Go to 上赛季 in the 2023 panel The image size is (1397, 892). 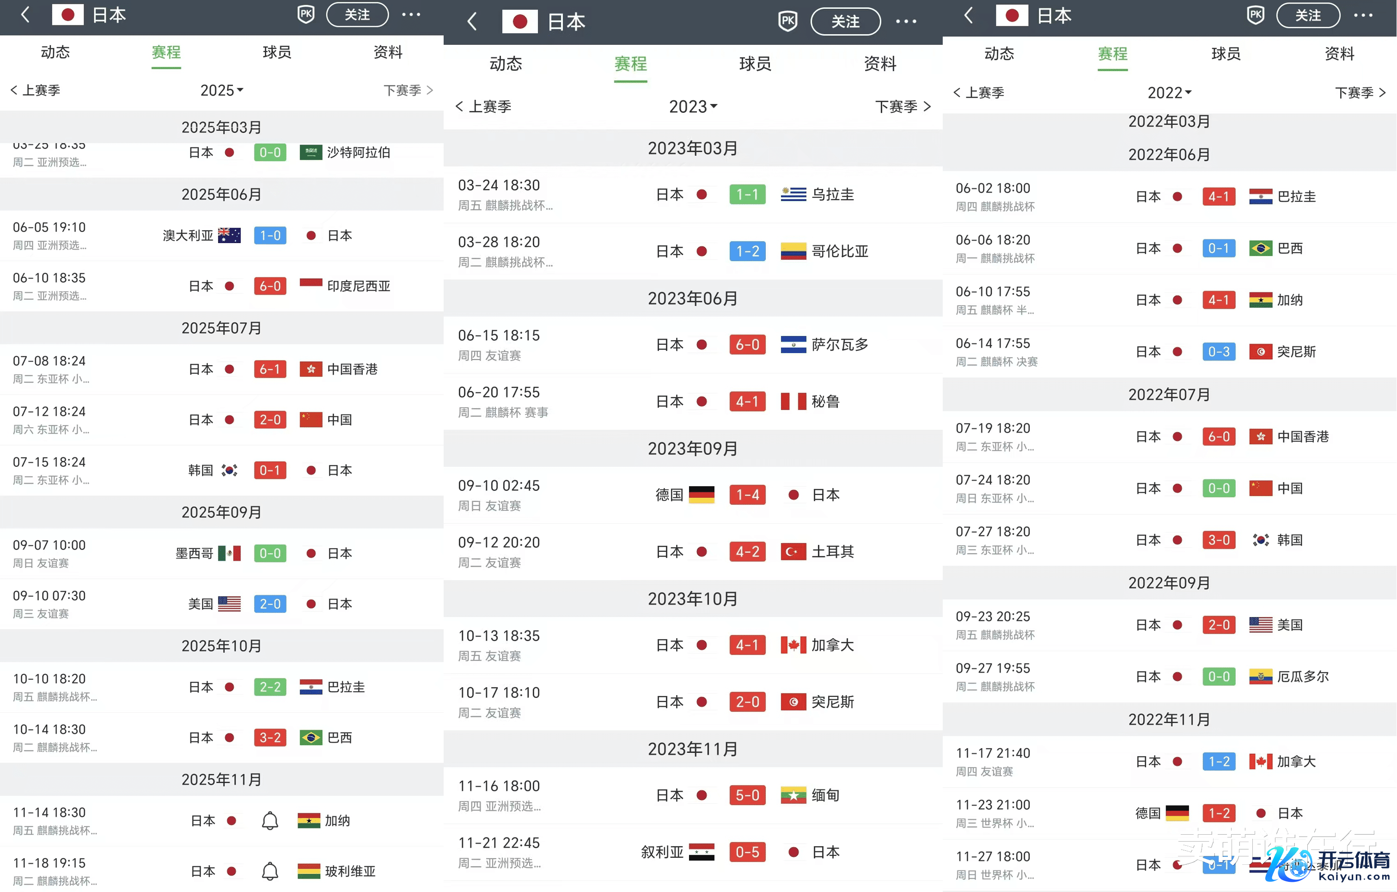(484, 106)
